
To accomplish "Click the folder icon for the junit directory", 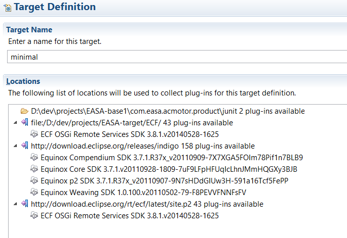I will (x=24, y=111).
